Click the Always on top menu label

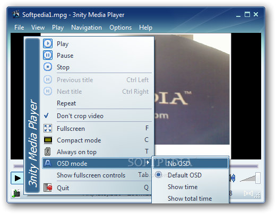tap(76, 152)
